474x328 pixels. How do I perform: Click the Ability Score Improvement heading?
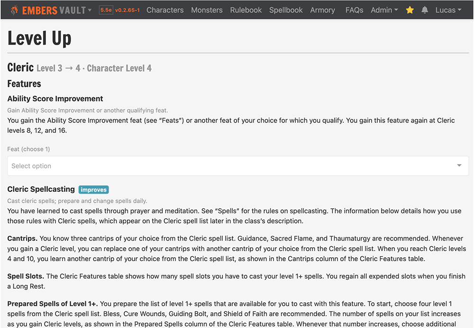[55, 99]
